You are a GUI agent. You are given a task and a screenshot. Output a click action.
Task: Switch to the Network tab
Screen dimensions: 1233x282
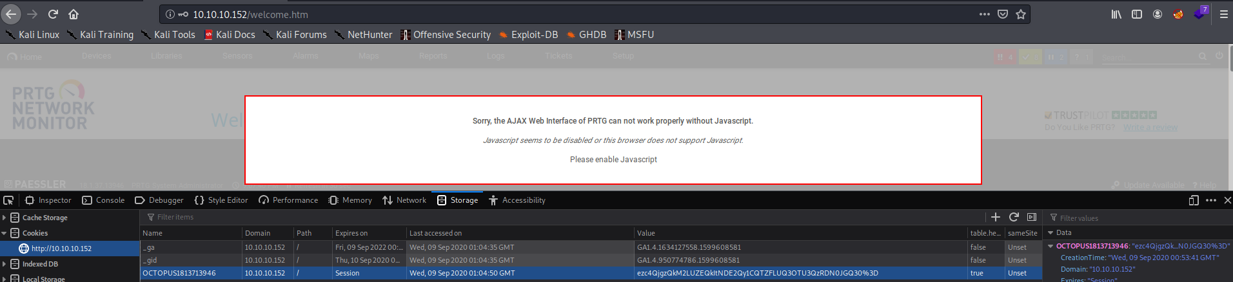404,200
